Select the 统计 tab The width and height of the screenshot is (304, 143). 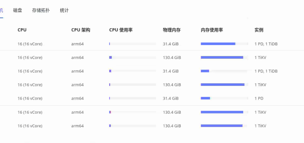[x=64, y=11]
